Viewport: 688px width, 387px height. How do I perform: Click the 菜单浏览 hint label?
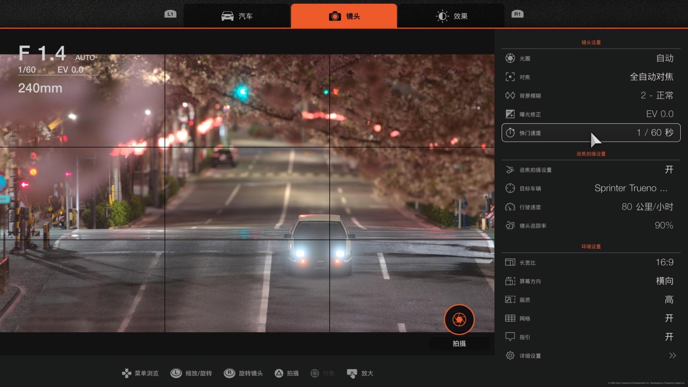(147, 373)
